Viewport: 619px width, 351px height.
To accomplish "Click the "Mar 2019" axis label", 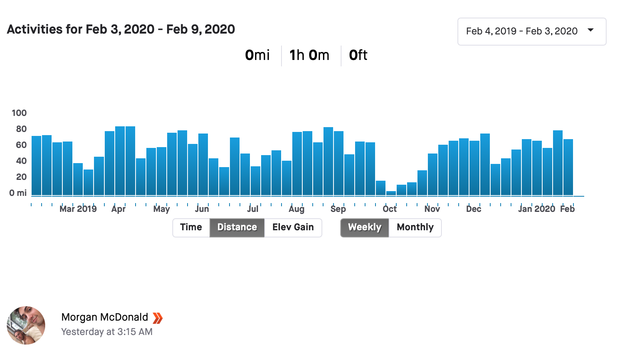I will [78, 209].
